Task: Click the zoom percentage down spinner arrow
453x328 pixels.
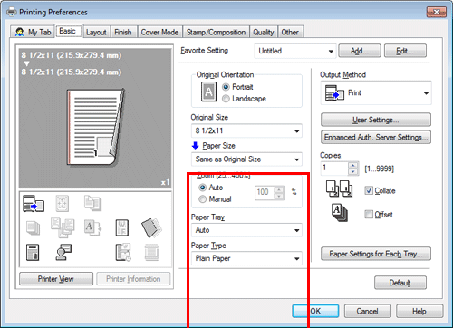Action: (279, 197)
